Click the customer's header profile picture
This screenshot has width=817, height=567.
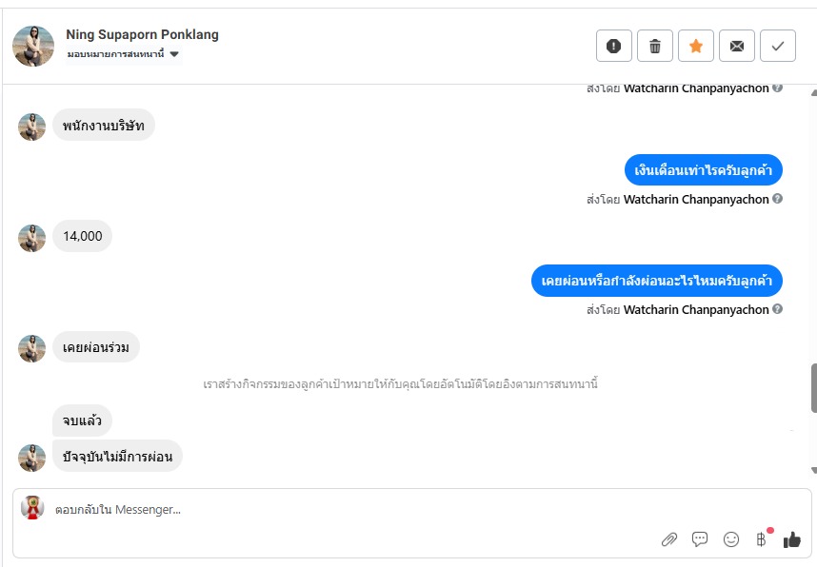point(33,46)
